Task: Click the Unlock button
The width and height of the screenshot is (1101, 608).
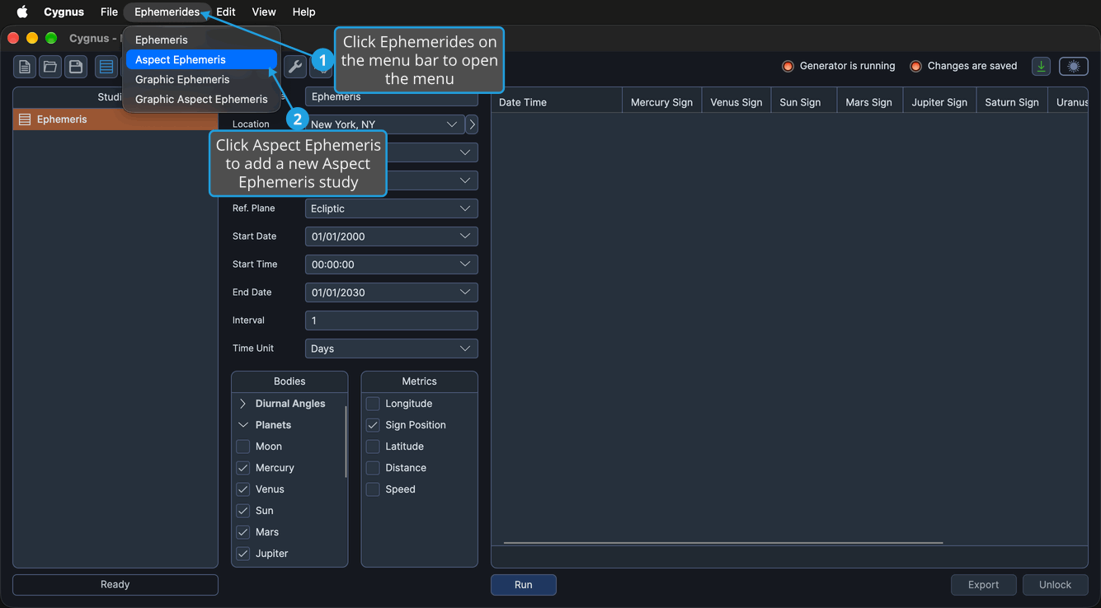Action: (x=1055, y=585)
